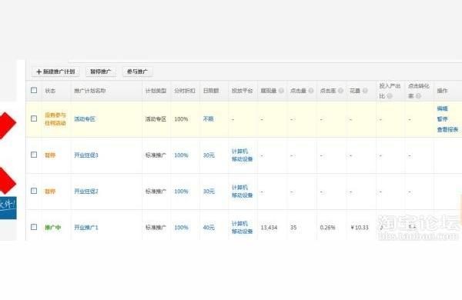Click 100% discount in 活动专区 row

(181, 119)
